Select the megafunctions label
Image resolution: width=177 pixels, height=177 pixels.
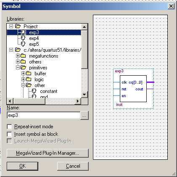tap(44, 56)
